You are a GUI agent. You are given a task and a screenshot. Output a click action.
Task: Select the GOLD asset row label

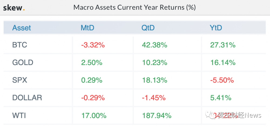[23, 63]
